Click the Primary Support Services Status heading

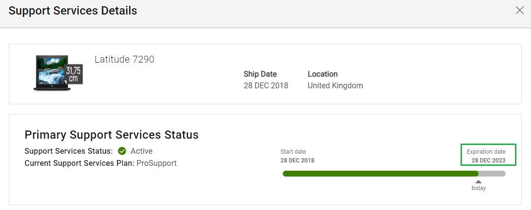pyautogui.click(x=111, y=135)
